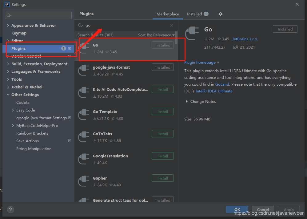
Task: Open String Manipulation settings
Action: point(34,148)
